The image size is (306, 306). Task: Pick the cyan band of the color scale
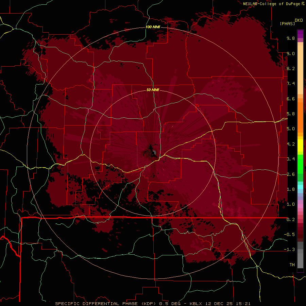point(300,187)
